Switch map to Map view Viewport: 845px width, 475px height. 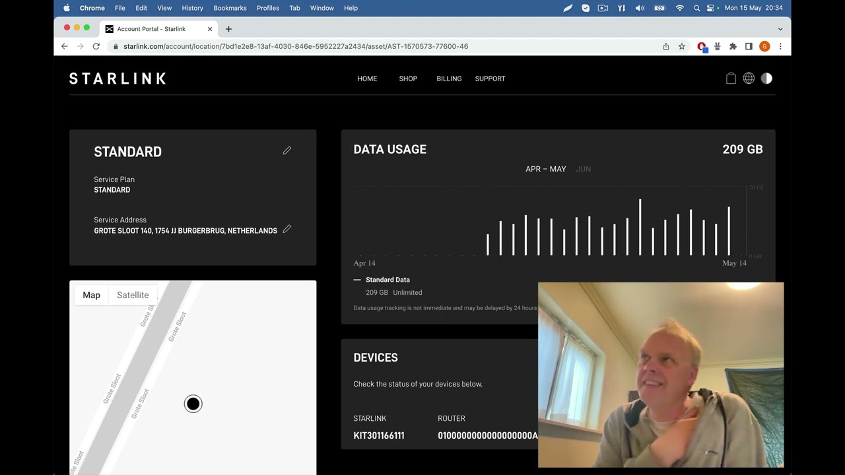(91, 295)
